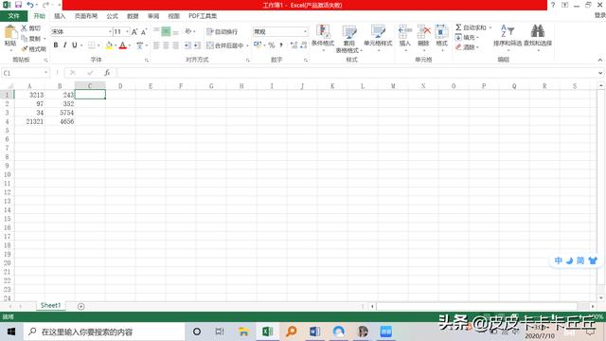The width and height of the screenshot is (606, 341).
Task: Click the Sort and Filter icon
Action: tap(508, 31)
